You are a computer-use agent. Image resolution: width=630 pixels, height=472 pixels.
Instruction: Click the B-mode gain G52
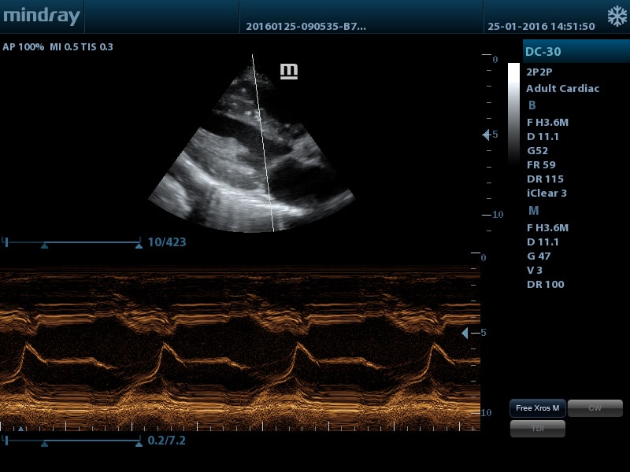[537, 151]
